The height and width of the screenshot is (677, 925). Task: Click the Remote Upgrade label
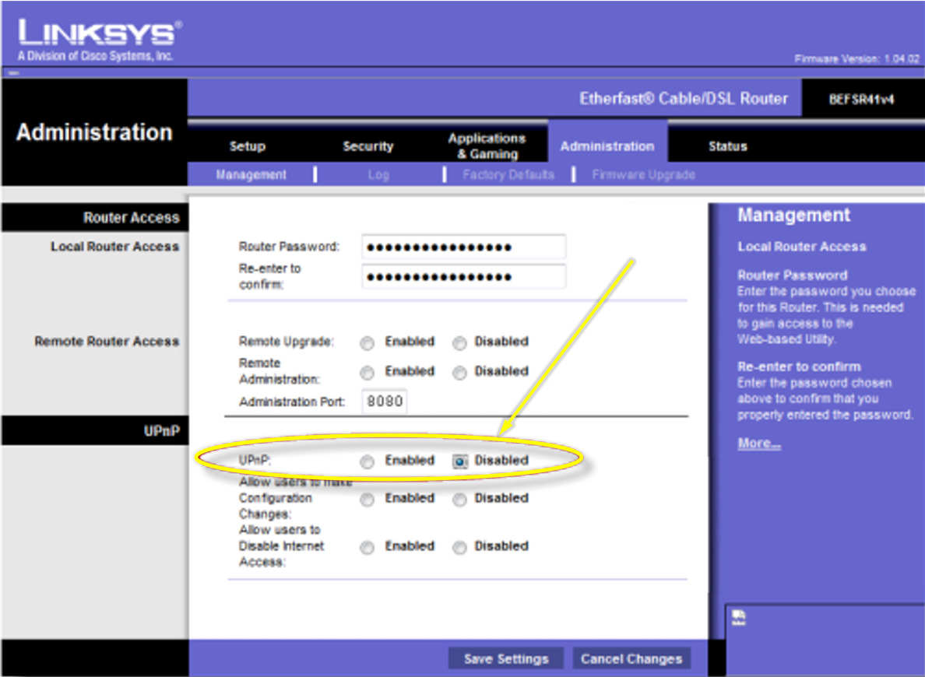286,342
